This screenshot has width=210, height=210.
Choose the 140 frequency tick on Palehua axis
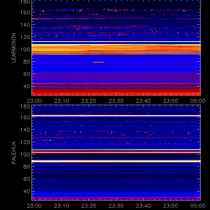pos(25,130)
